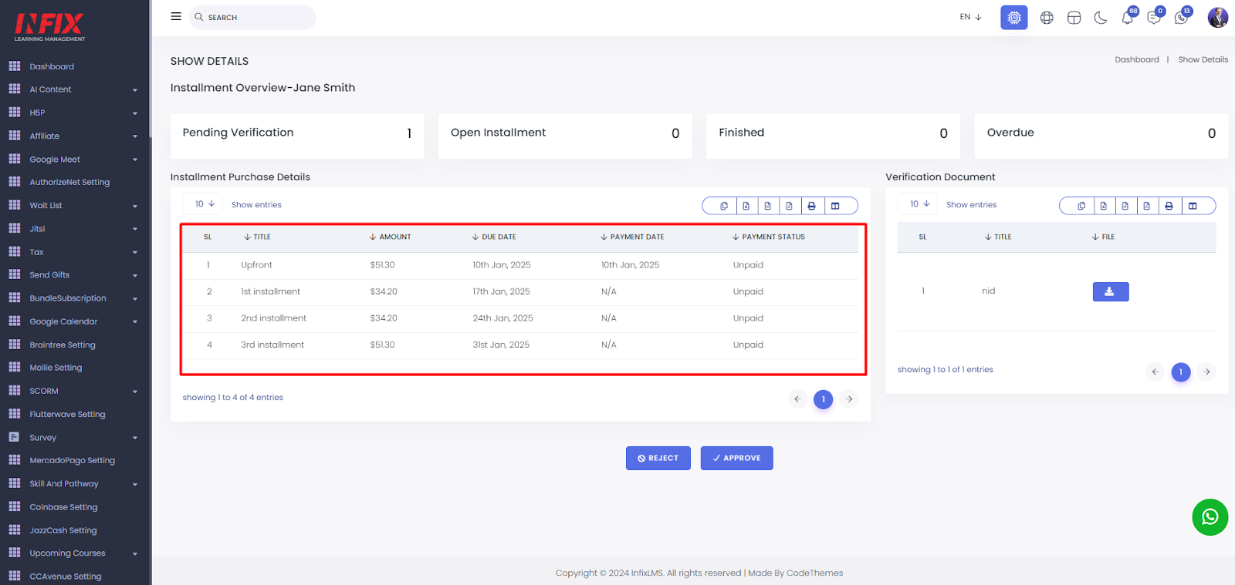Export Installment Purchase Details to PDF
This screenshot has width=1235, height=585.
789,206
